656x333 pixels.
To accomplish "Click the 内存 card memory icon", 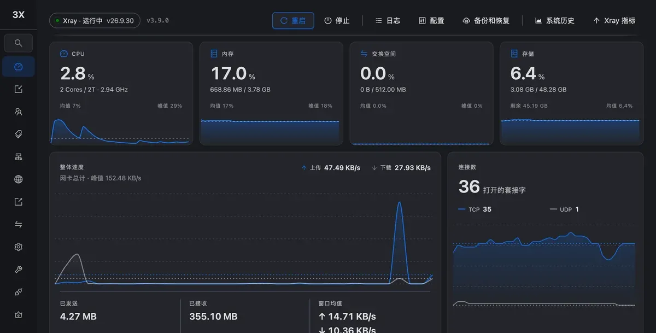I will 214,54.
